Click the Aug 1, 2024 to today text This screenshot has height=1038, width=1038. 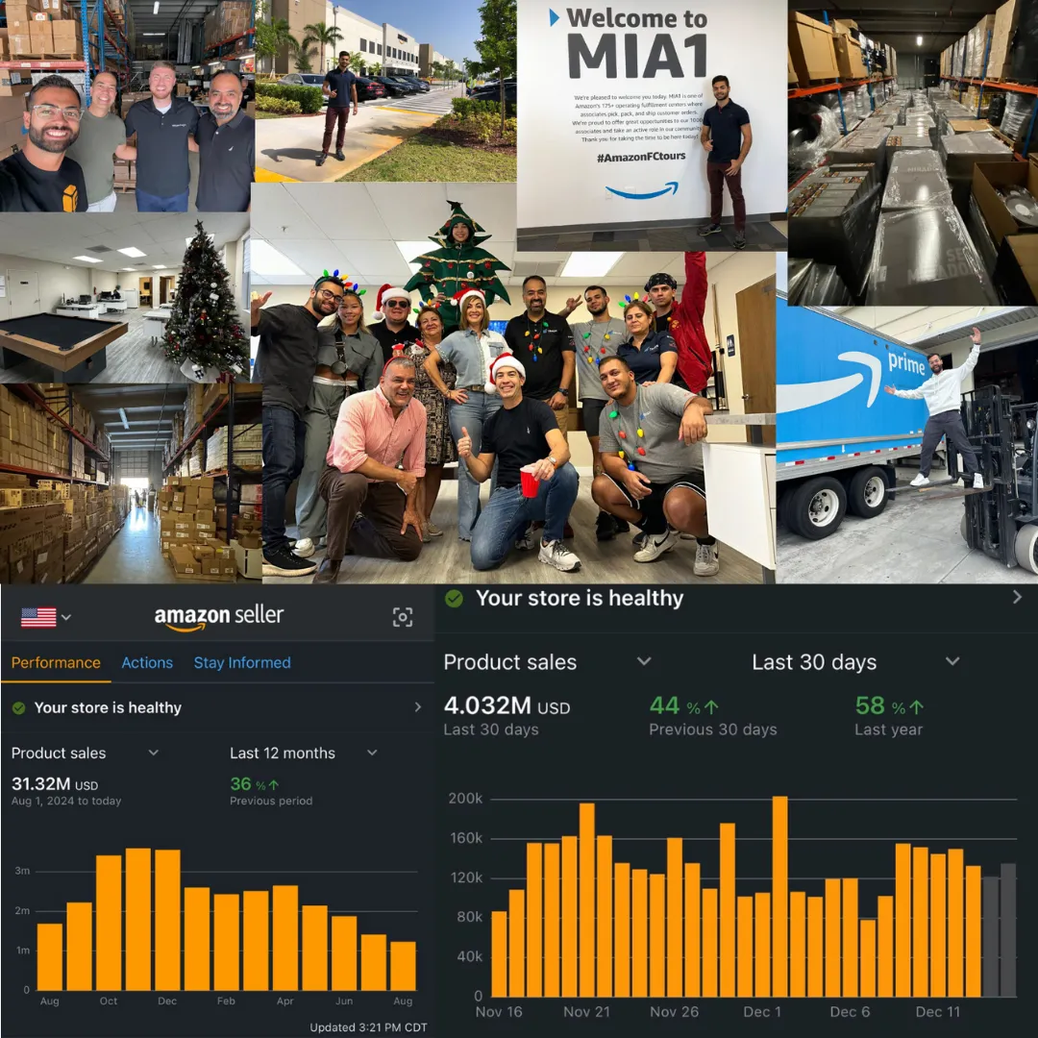[x=66, y=801]
